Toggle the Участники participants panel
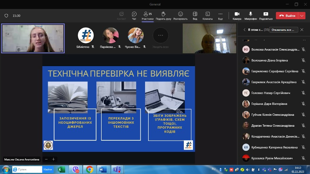This screenshot has height=174, width=310. pos(147,16)
